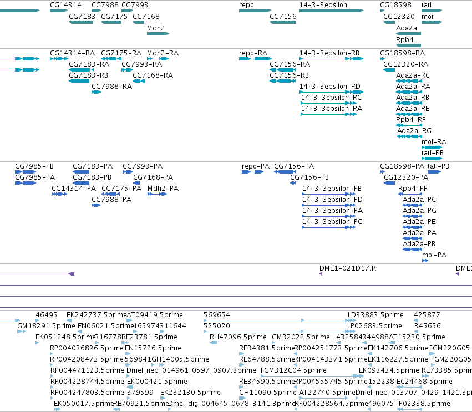Image resolution: width=472 pixels, height=412 pixels.
Task: Click transcript moi-RA
Action: point(434,143)
